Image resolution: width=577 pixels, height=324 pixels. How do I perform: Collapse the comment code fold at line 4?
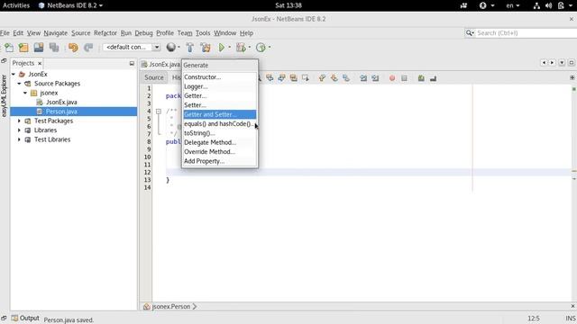[159, 111]
